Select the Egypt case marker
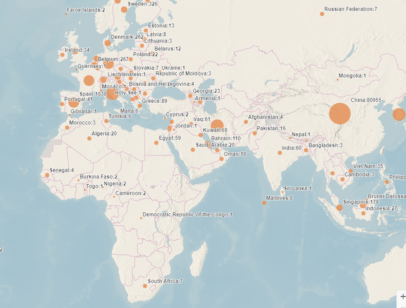Viewport: 406px width, 308px height. (156, 143)
